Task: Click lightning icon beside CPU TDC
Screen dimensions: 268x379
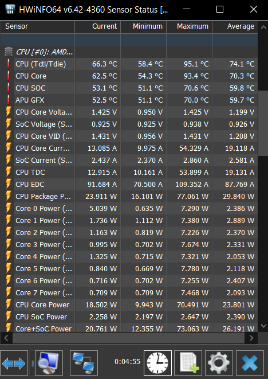Action: tap(9, 172)
